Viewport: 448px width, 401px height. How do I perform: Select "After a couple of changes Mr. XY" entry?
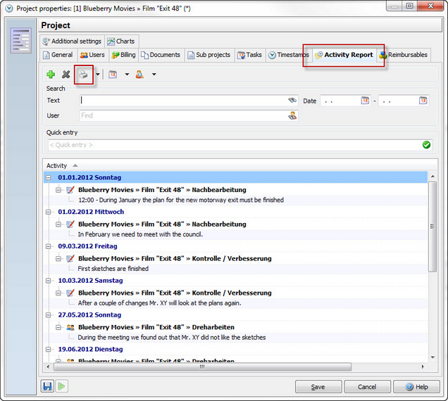tap(159, 303)
